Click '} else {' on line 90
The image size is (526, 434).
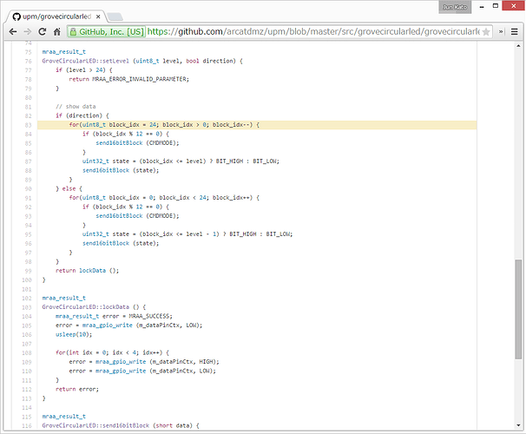click(x=69, y=189)
